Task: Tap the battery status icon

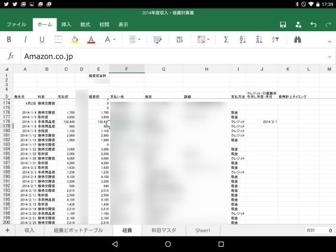Action: click(318, 4)
